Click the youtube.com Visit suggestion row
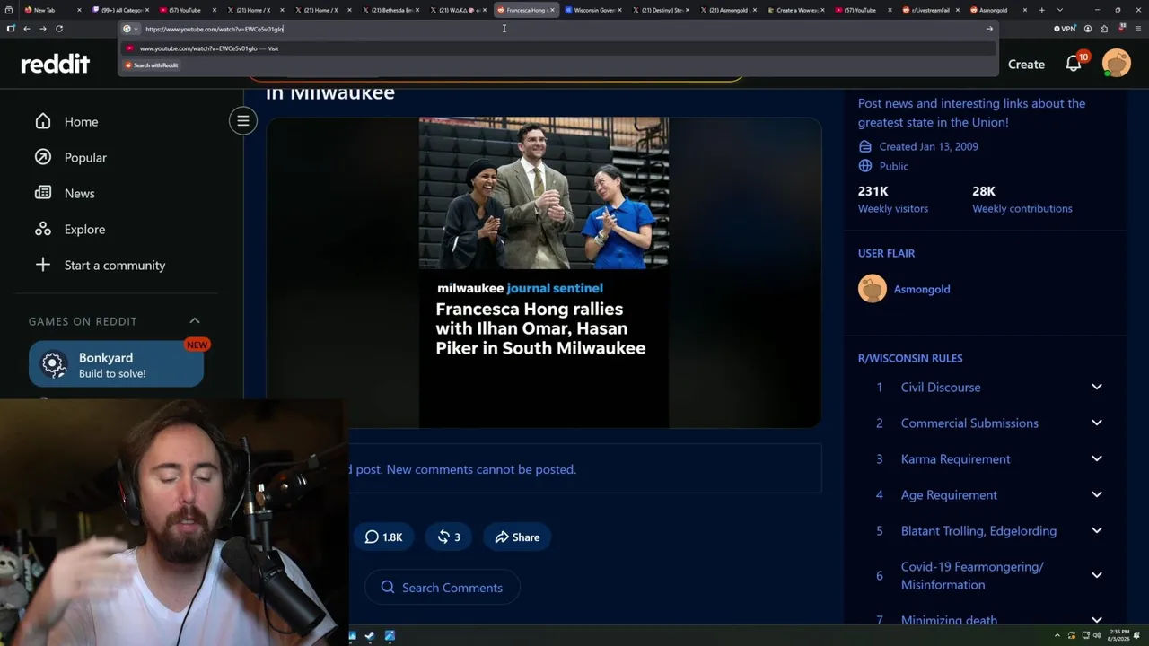 pyautogui.click(x=557, y=48)
